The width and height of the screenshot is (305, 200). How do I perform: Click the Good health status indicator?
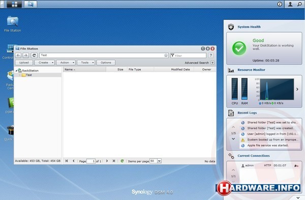239,48
